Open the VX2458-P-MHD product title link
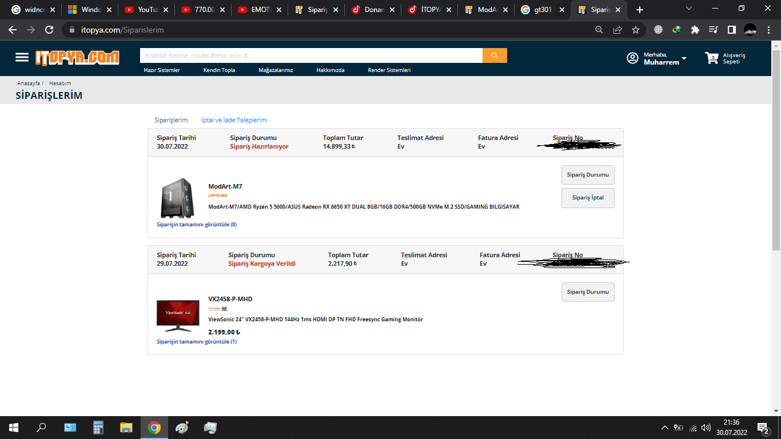This screenshot has height=439, width=781. point(230,299)
